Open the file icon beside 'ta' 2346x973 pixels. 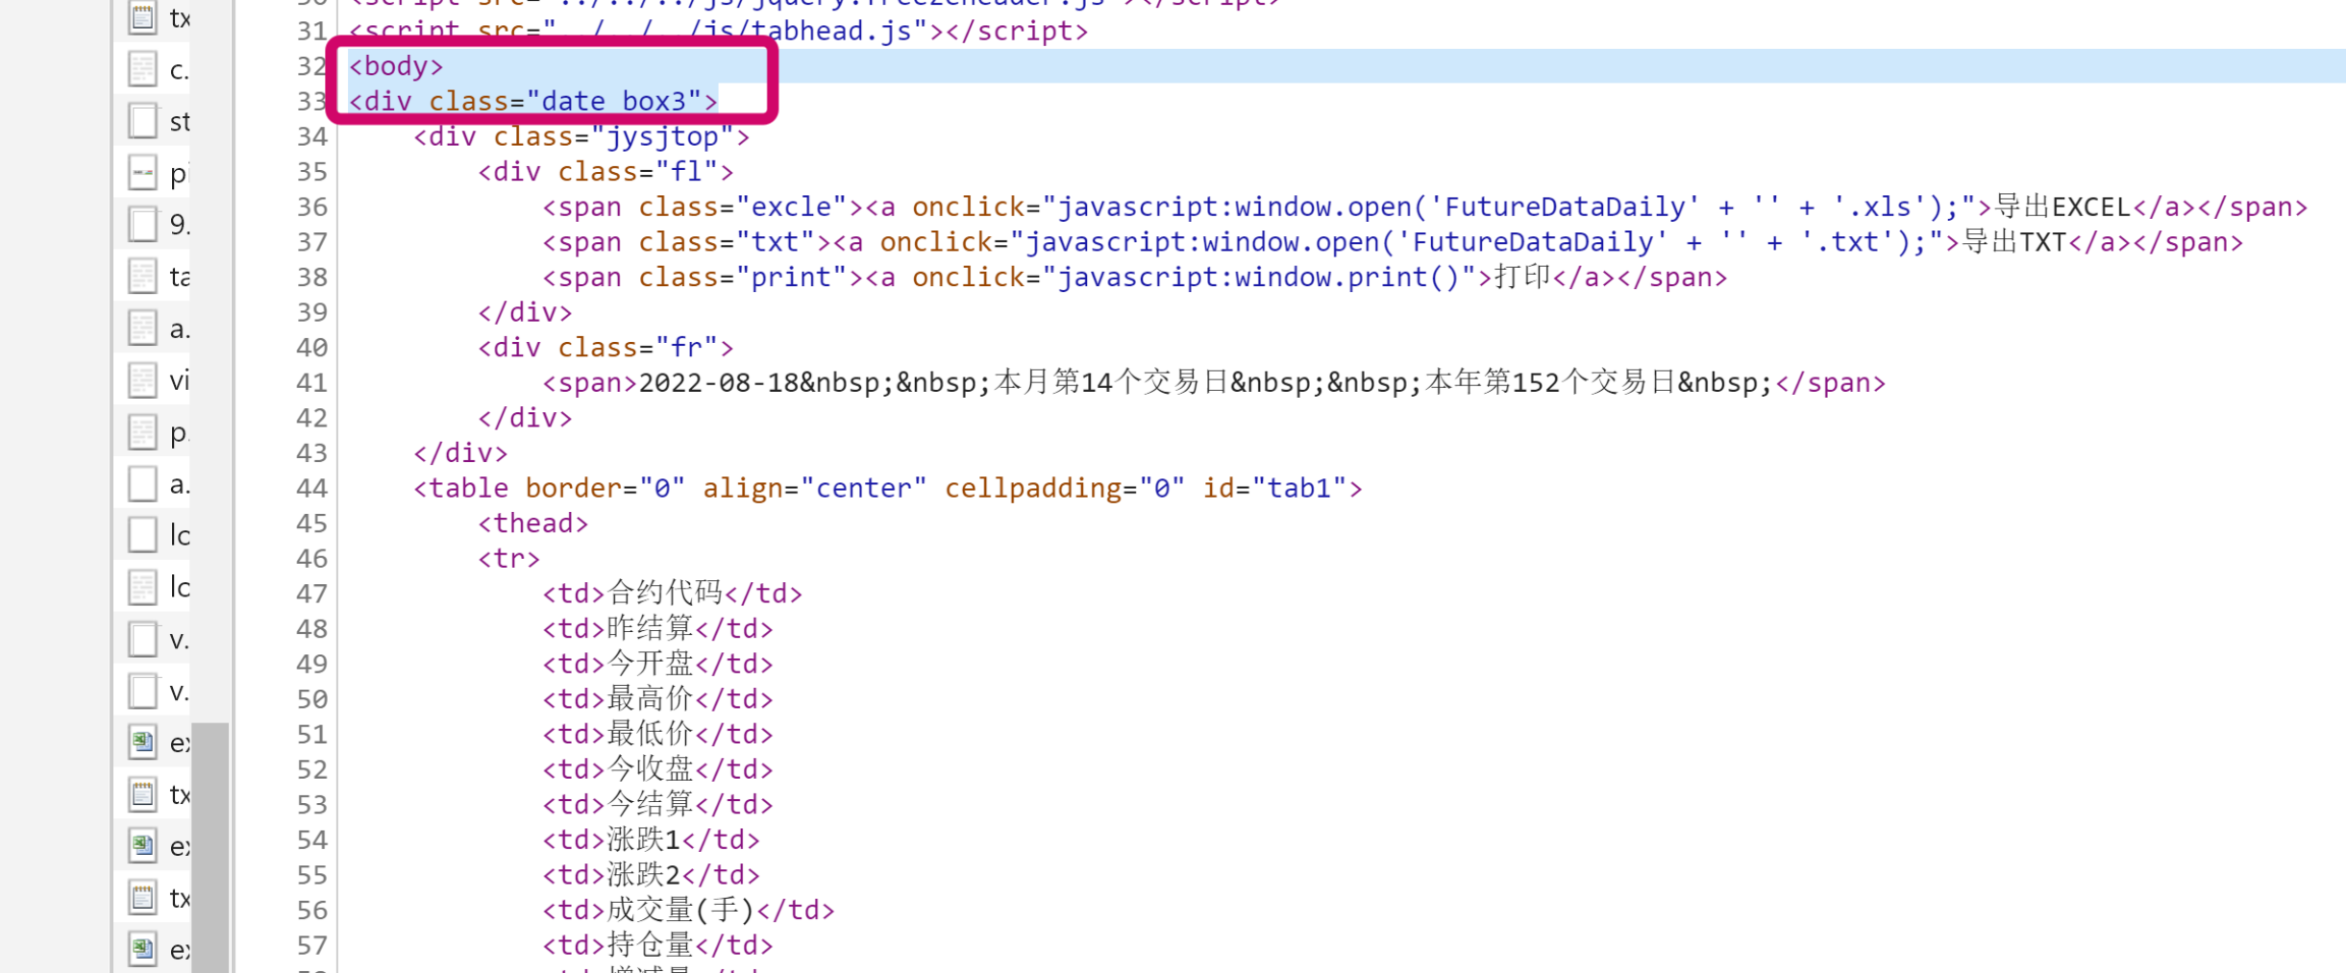point(142,277)
